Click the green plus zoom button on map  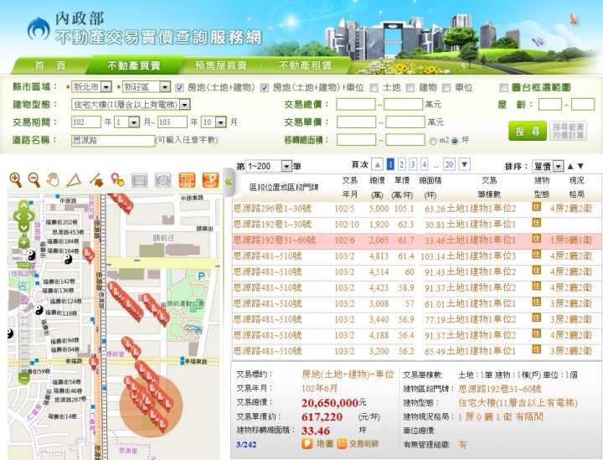point(23,243)
